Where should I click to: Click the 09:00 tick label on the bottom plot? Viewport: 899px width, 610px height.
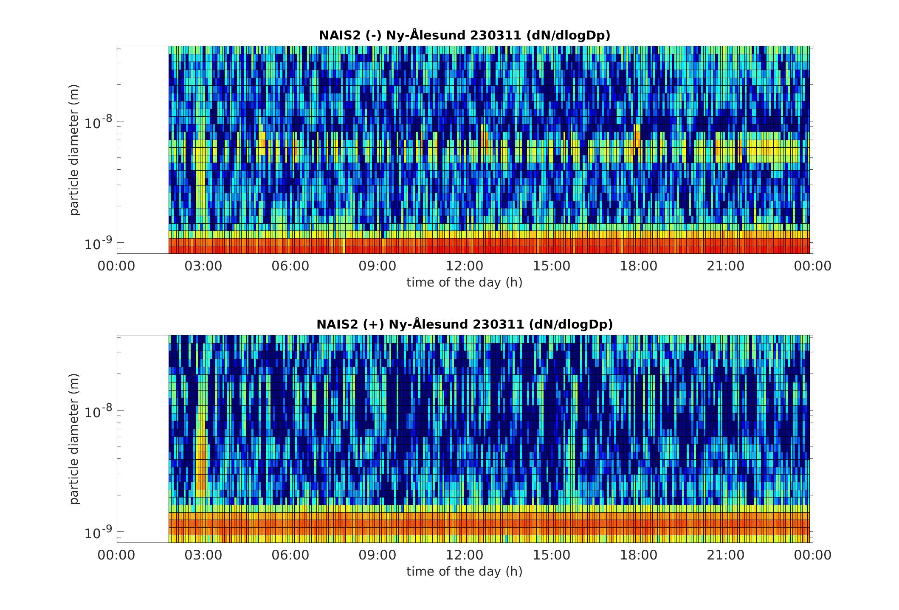[x=378, y=555]
